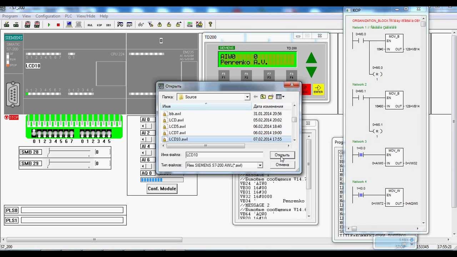Click the glasses (monitor state) toolbar icon

[x=141, y=25]
